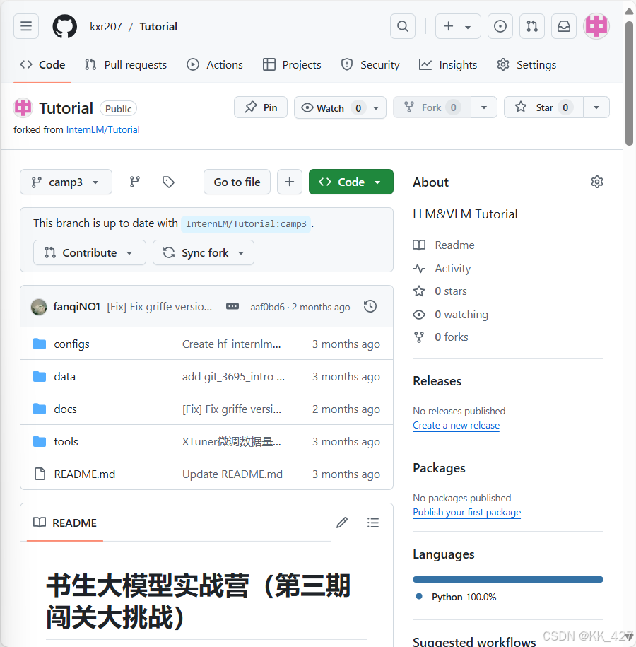Expand the Sync fork dropdown

(x=204, y=252)
